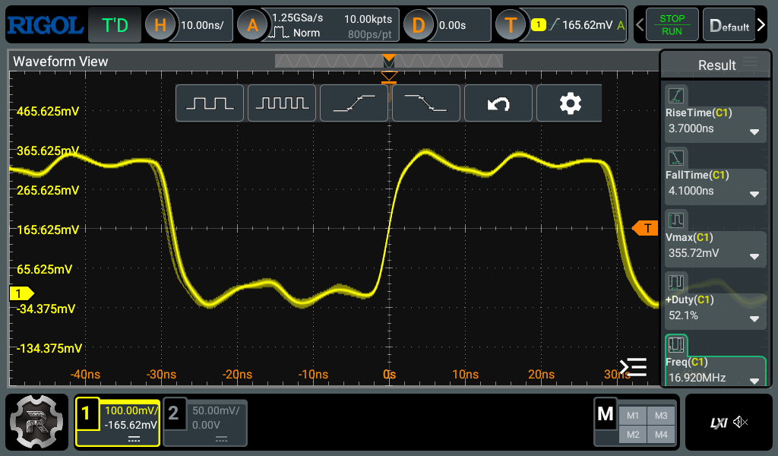This screenshot has height=456, width=778.
Task: Select single-period square wave zoom icon
Action: [210, 103]
